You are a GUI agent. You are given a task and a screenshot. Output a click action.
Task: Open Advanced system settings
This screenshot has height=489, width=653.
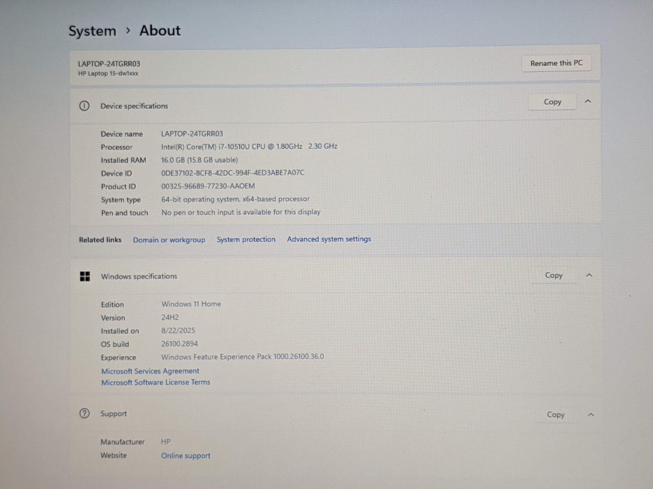click(329, 239)
